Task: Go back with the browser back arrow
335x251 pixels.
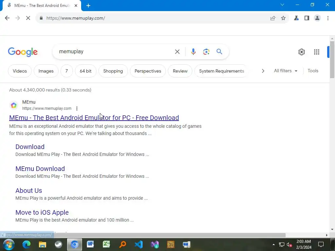Action: coord(7,18)
